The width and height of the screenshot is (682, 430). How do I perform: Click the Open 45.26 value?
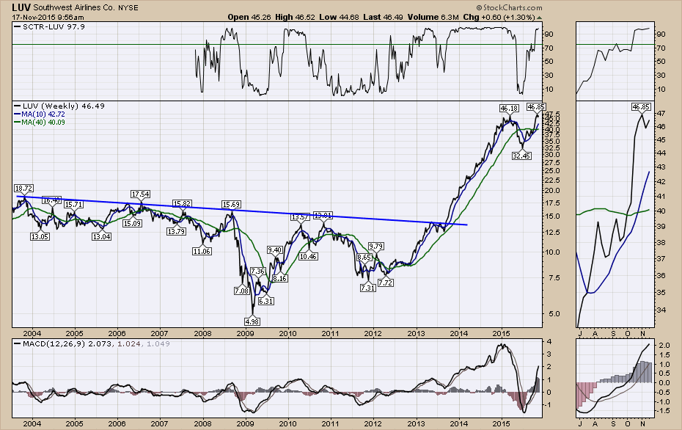click(x=249, y=17)
